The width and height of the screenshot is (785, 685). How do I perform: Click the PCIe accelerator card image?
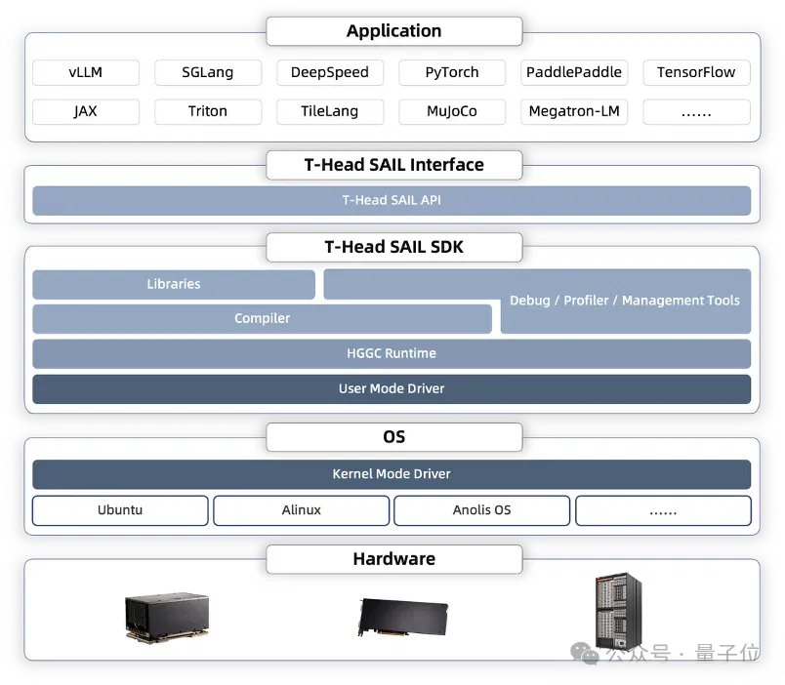pyautogui.click(x=403, y=618)
